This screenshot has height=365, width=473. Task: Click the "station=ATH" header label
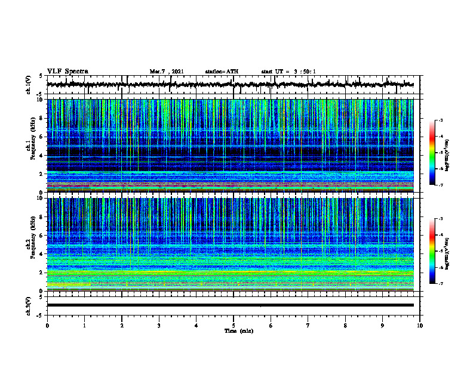(222, 72)
